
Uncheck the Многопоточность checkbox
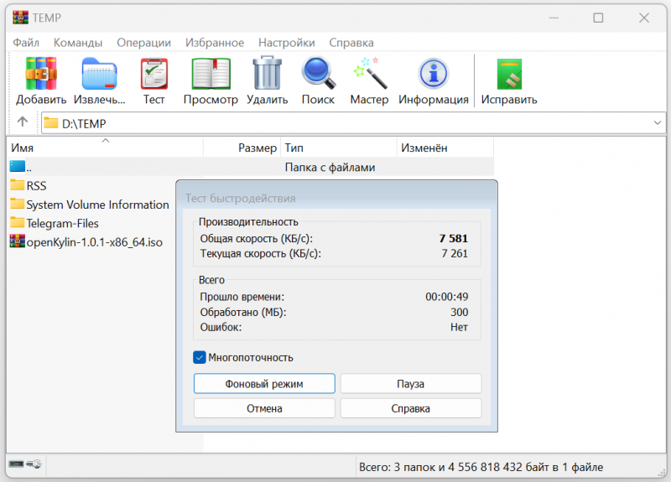[200, 357]
